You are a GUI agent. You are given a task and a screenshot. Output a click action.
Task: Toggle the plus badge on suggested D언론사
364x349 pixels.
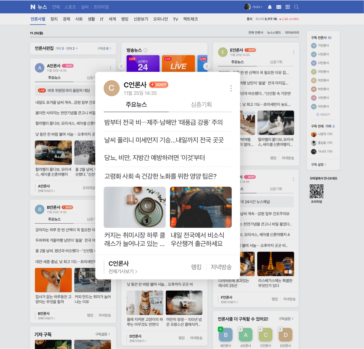(280, 329)
